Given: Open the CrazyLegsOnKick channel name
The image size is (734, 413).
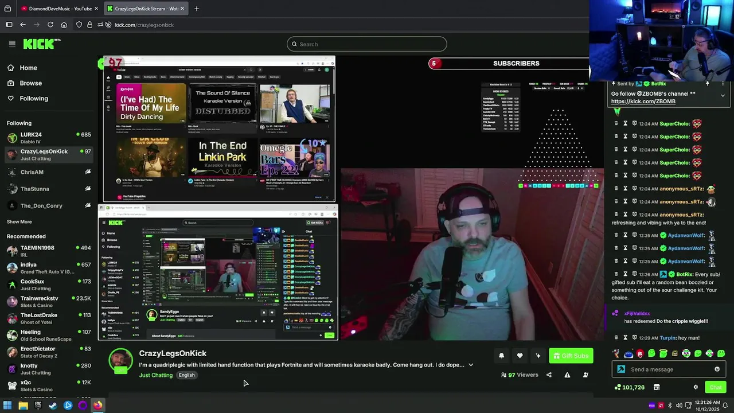Looking at the screenshot, I should (173, 353).
